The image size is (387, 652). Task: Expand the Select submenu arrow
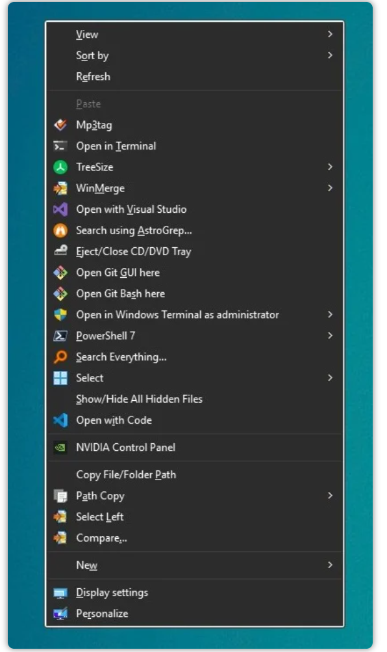pyautogui.click(x=330, y=377)
